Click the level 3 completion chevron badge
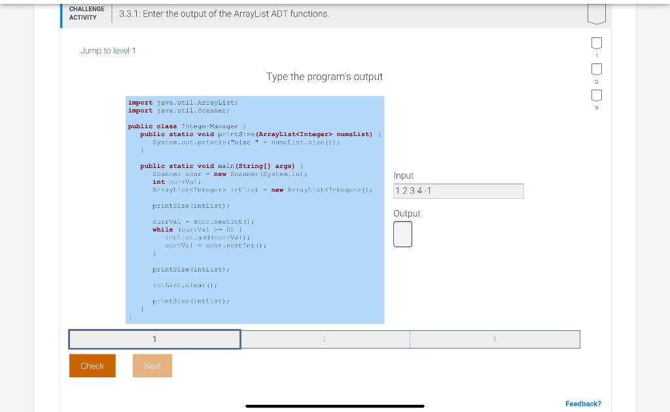 (x=596, y=95)
